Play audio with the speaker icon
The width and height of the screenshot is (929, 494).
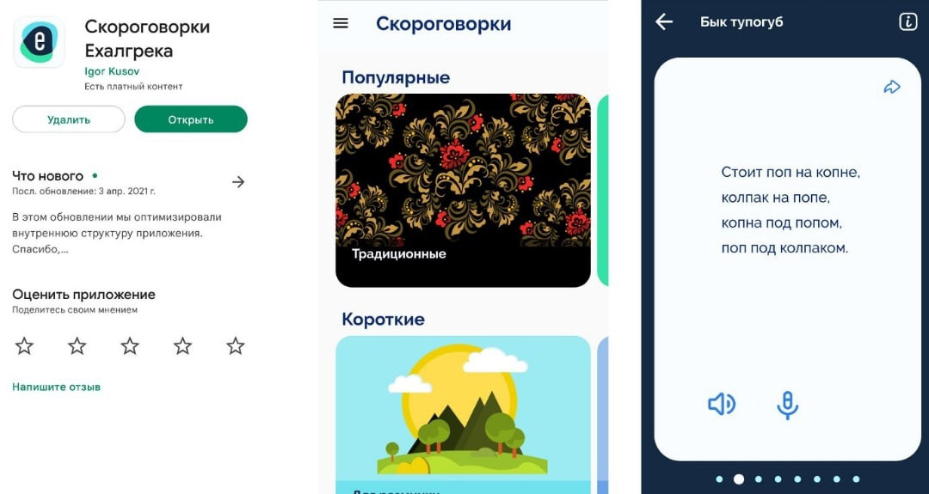click(x=722, y=404)
